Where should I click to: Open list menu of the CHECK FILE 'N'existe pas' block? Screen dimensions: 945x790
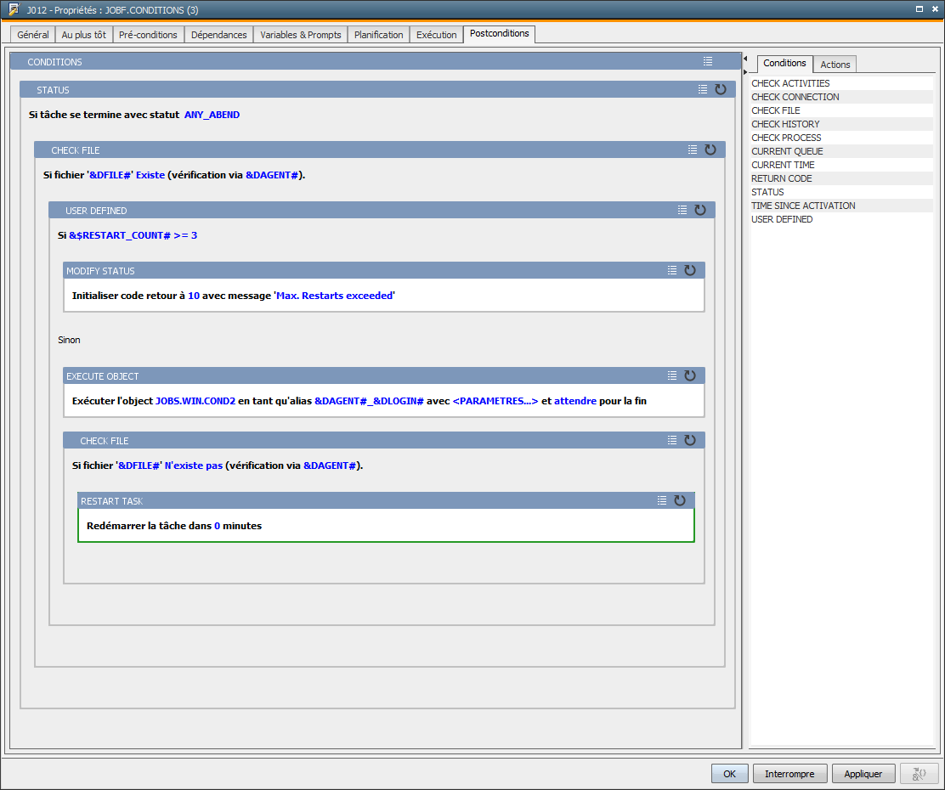coord(672,441)
